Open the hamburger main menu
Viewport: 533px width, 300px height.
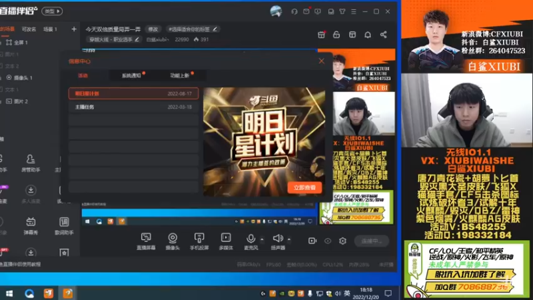354,11
